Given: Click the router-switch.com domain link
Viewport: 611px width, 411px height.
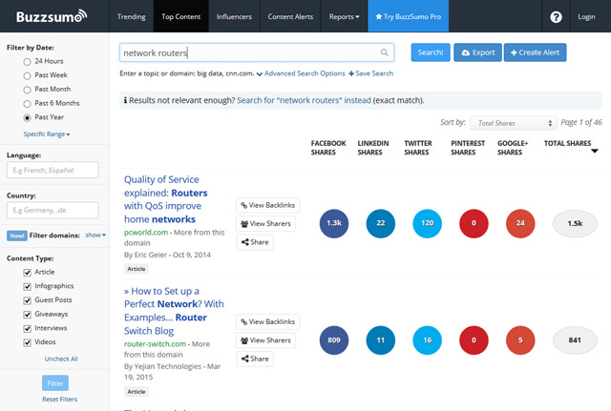Looking at the screenshot, I should point(155,344).
